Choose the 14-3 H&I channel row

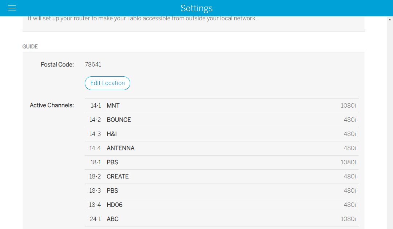222,134
